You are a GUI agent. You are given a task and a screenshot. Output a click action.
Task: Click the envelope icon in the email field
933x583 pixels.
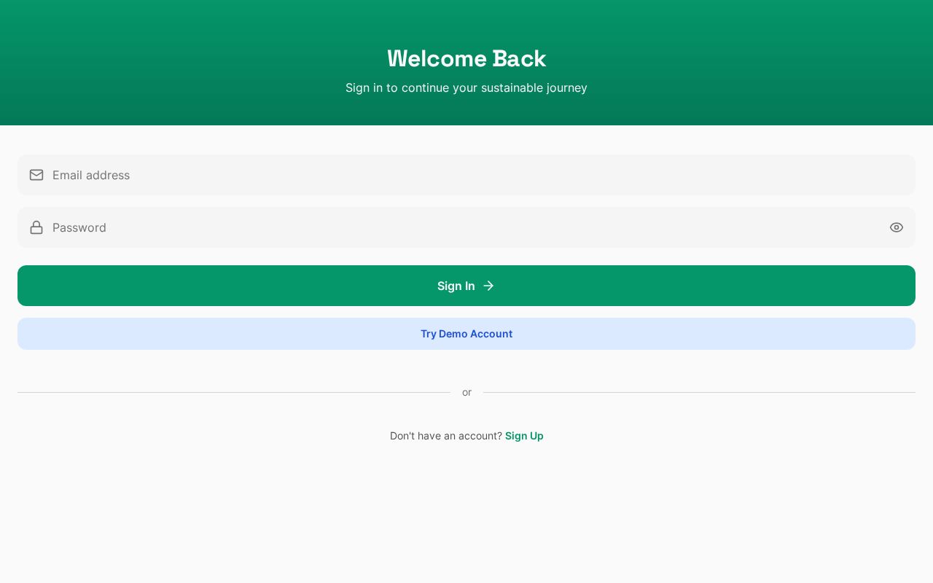pos(36,175)
